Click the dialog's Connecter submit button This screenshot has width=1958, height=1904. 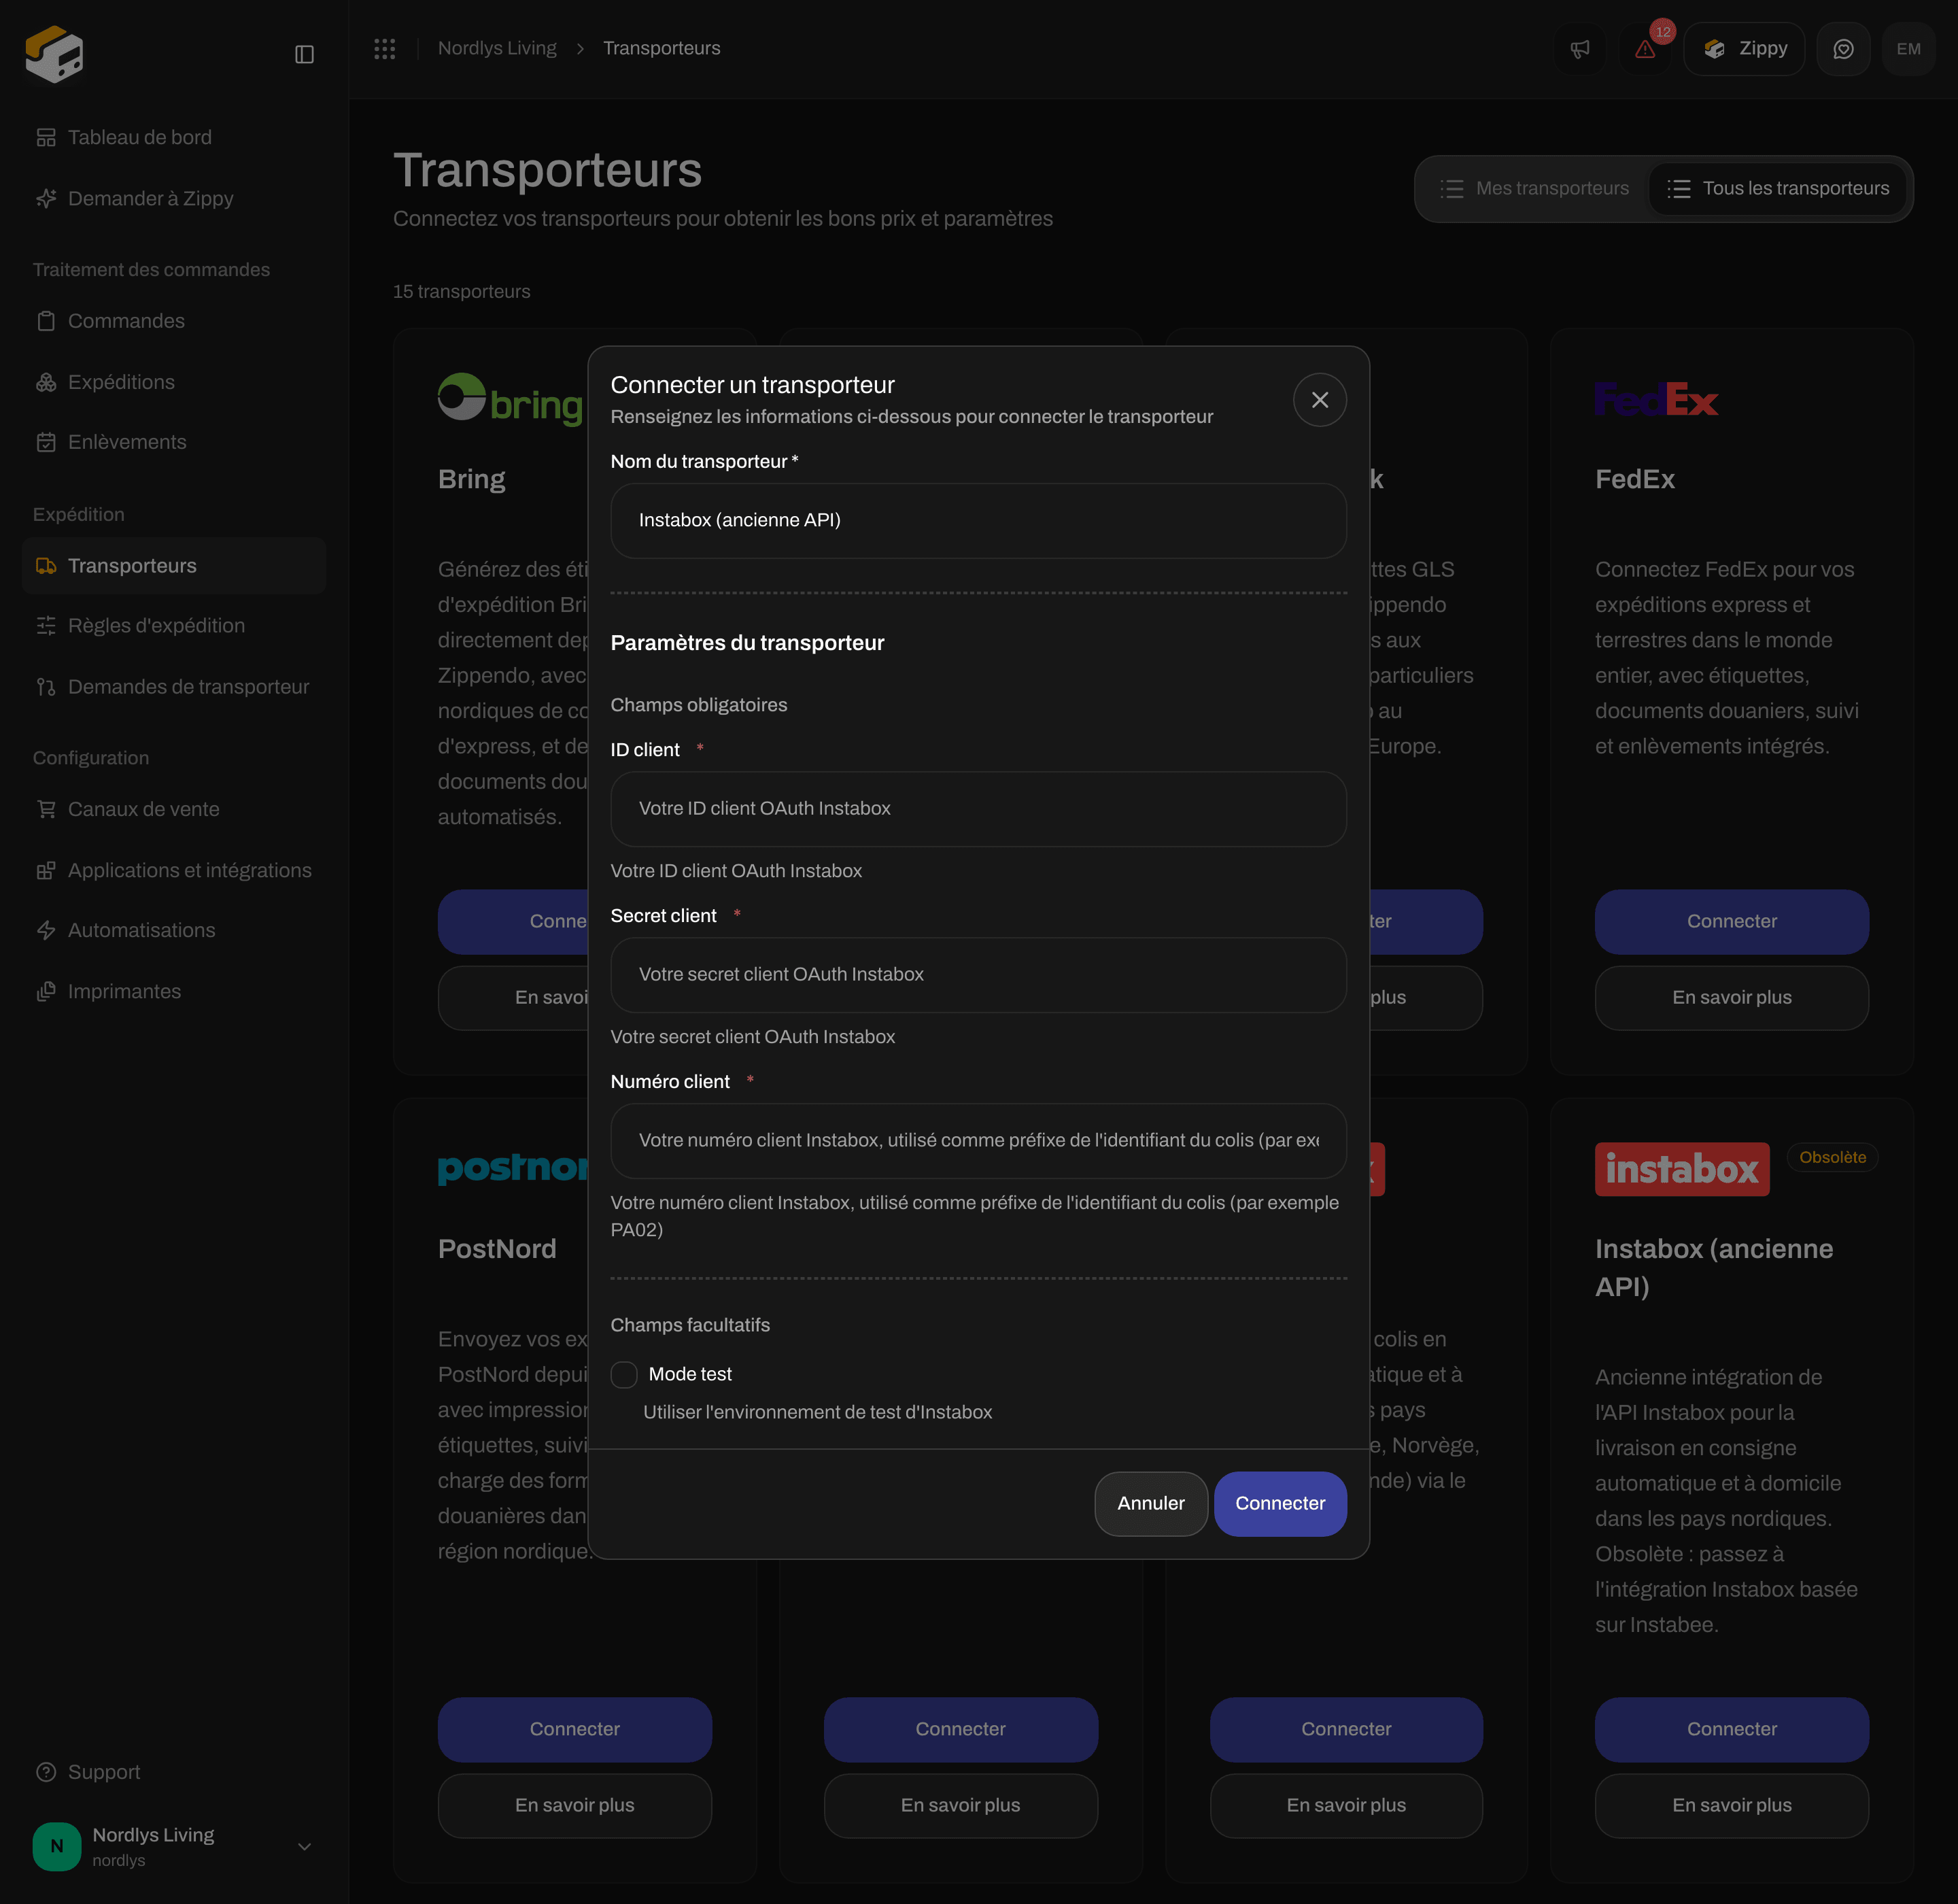point(1280,1503)
